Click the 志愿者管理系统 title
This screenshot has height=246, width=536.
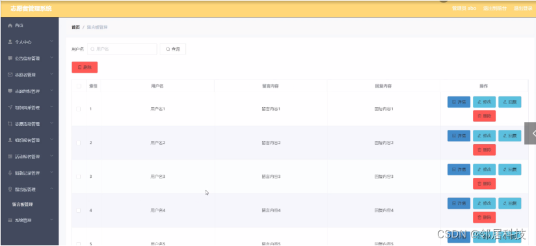31,8
